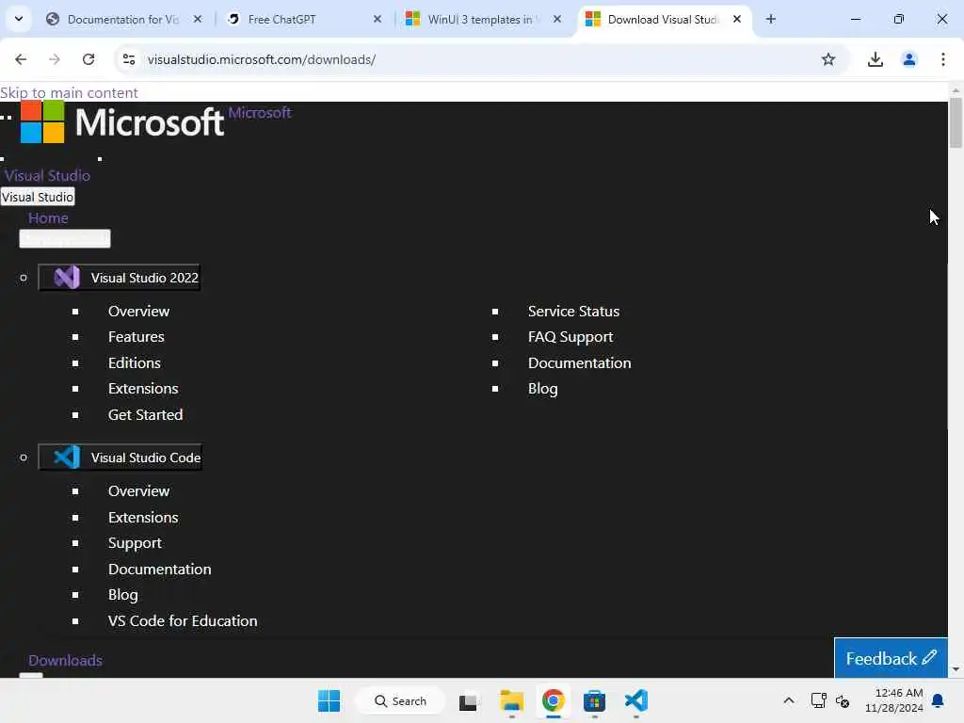Close the WinUI 3 templates tab
Screen dimensions: 964x723
click(x=557, y=19)
